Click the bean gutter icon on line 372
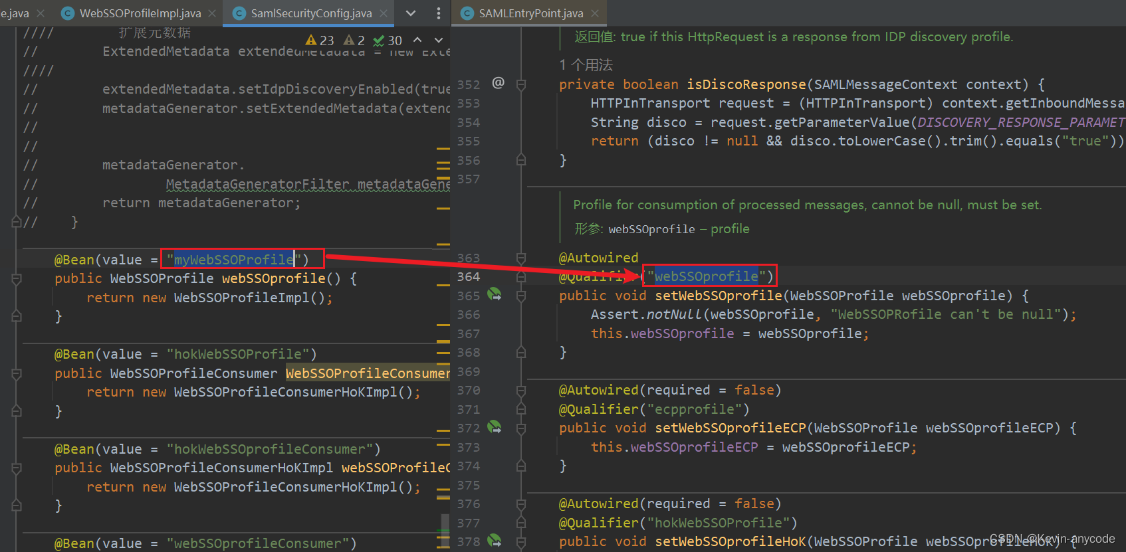Screen dimensions: 1126x552 tap(495, 426)
